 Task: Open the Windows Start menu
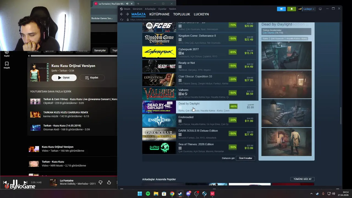coord(140,194)
